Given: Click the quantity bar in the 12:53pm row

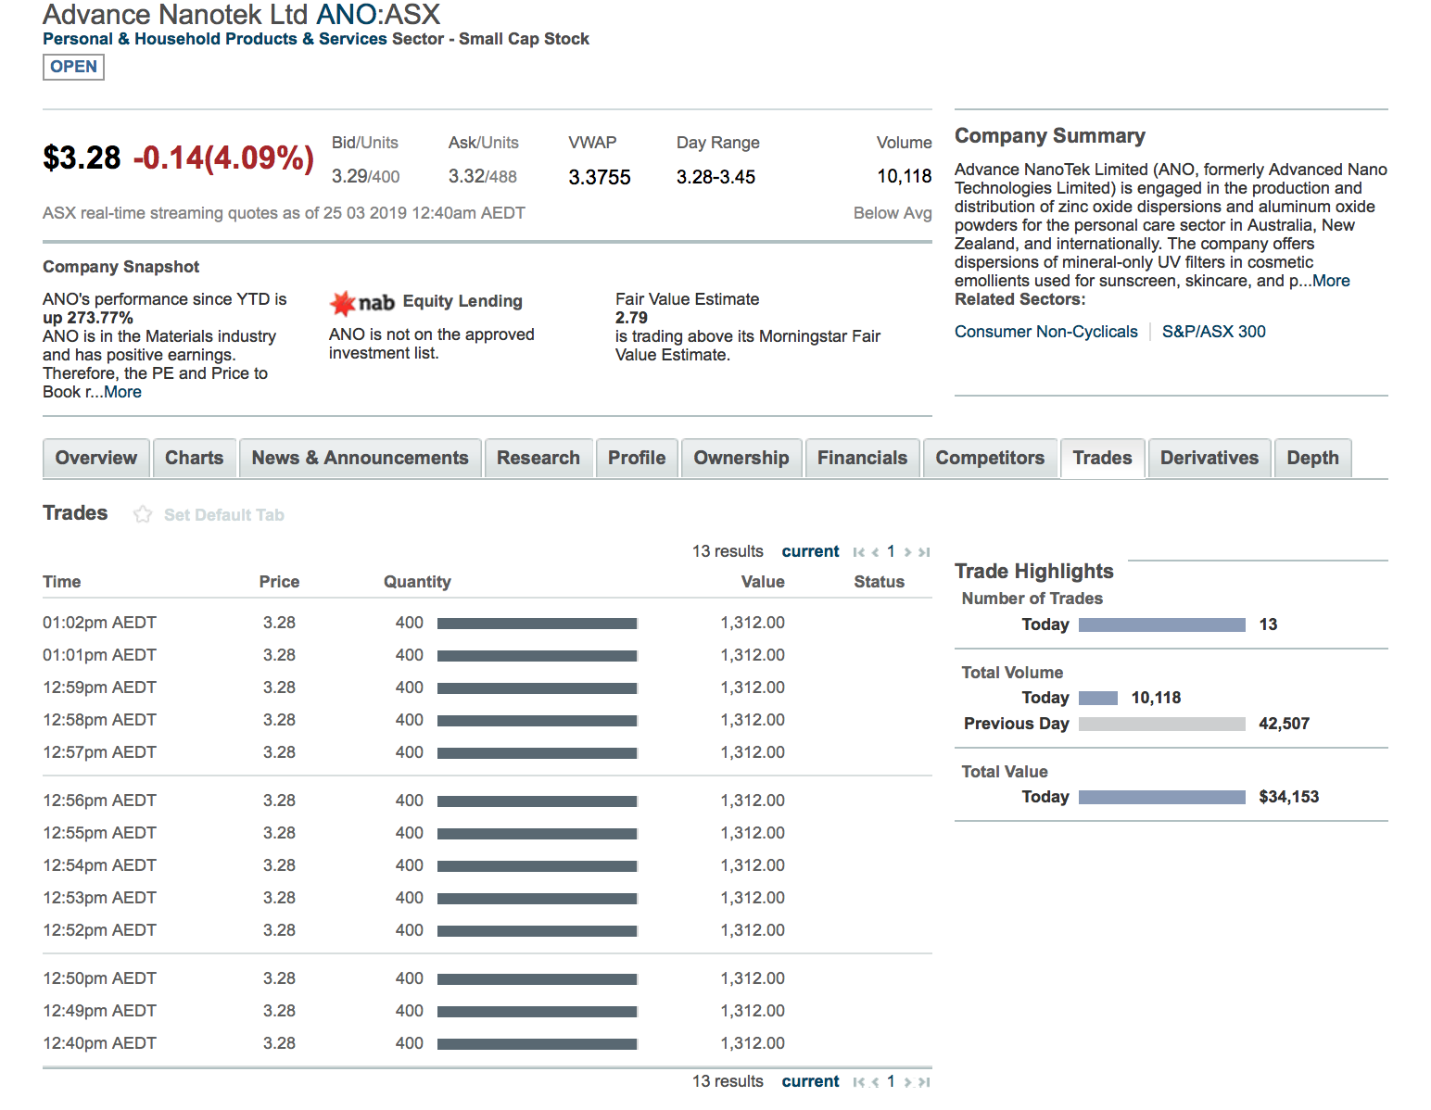Looking at the screenshot, I should (x=538, y=899).
